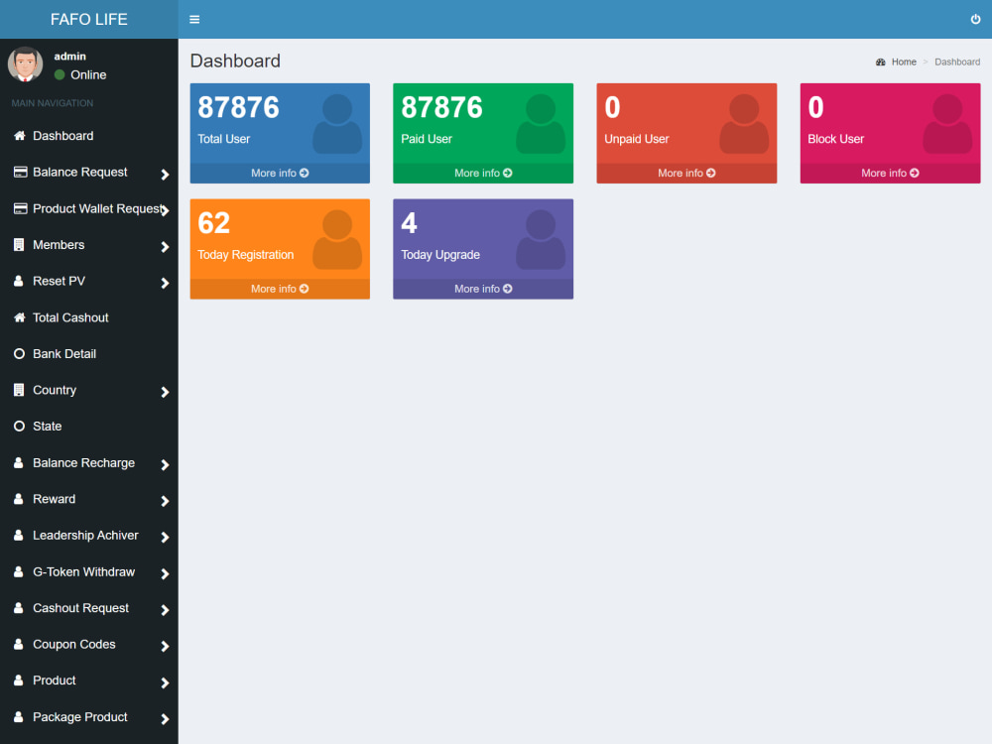This screenshot has height=744, width=992.
Task: Click the Unpaid User label
Action: (636, 139)
